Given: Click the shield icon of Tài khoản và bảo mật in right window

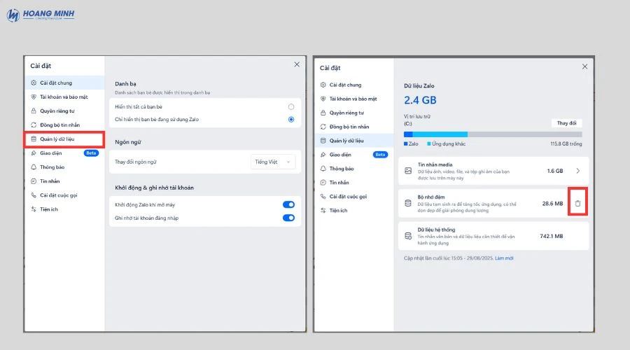Looking at the screenshot, I should click(323, 99).
